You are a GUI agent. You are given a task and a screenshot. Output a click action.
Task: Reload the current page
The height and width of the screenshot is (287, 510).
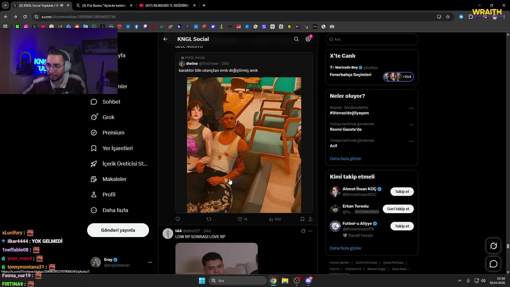(x=25, y=17)
